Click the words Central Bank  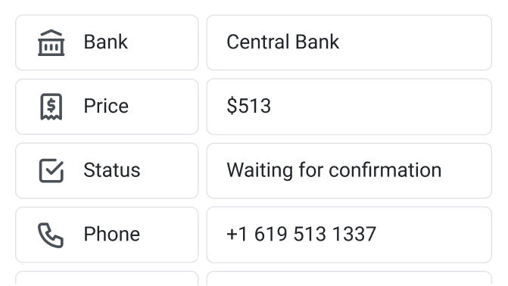pos(283,42)
